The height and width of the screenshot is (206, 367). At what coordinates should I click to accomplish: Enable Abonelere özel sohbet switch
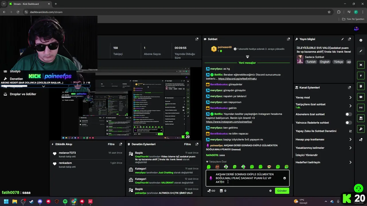(348, 114)
